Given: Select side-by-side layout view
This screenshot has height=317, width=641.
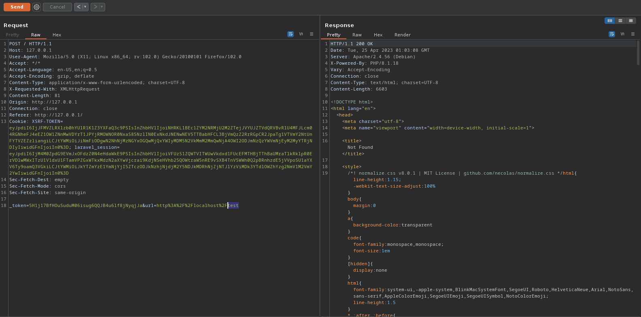Looking at the screenshot, I should (x=609, y=21).
